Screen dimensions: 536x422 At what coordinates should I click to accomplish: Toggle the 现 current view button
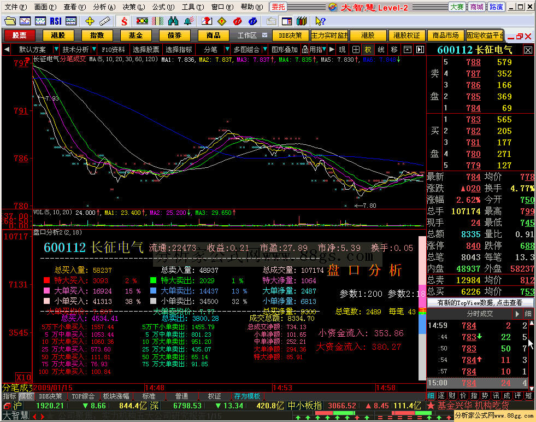pos(342,50)
